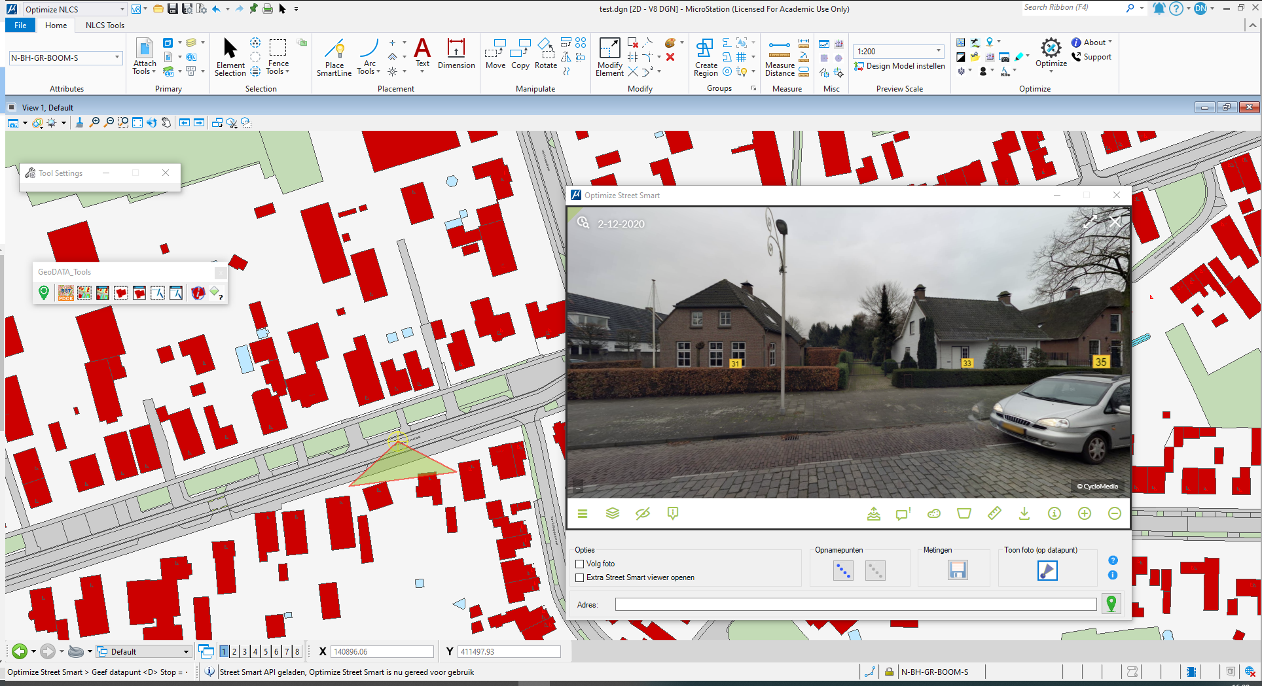This screenshot has height=686, width=1262.
Task: Click the Street Smart point cloud icon
Action: [934, 513]
